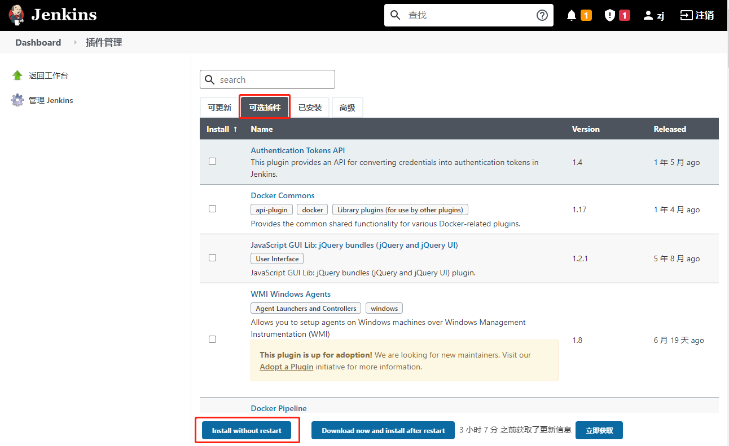Viewport: 729px width, 446px height.
Task: Click the Jenkins title text in header
Action: [x=64, y=15]
